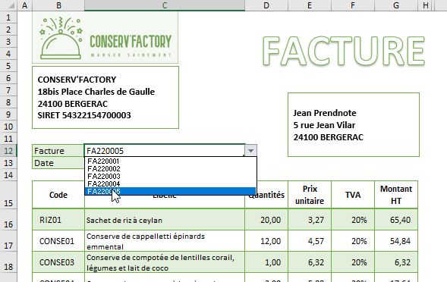Screen dimensions: 447x282
Task: Click the TVA heading cell
Action: point(353,195)
